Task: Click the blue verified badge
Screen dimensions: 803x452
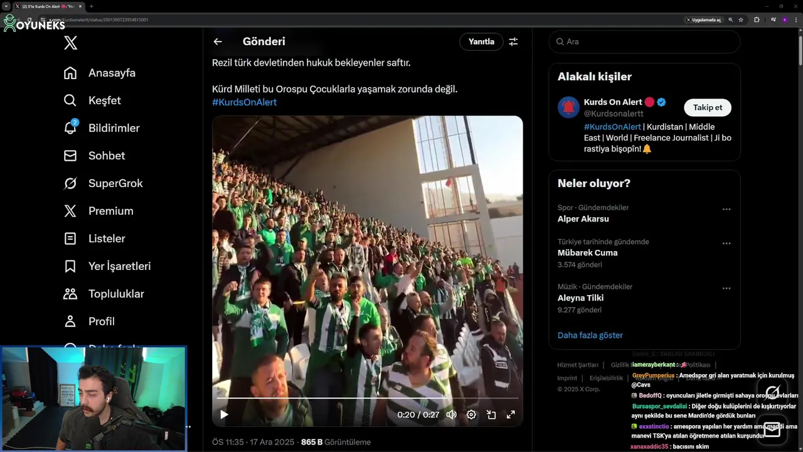Action: [x=661, y=102]
